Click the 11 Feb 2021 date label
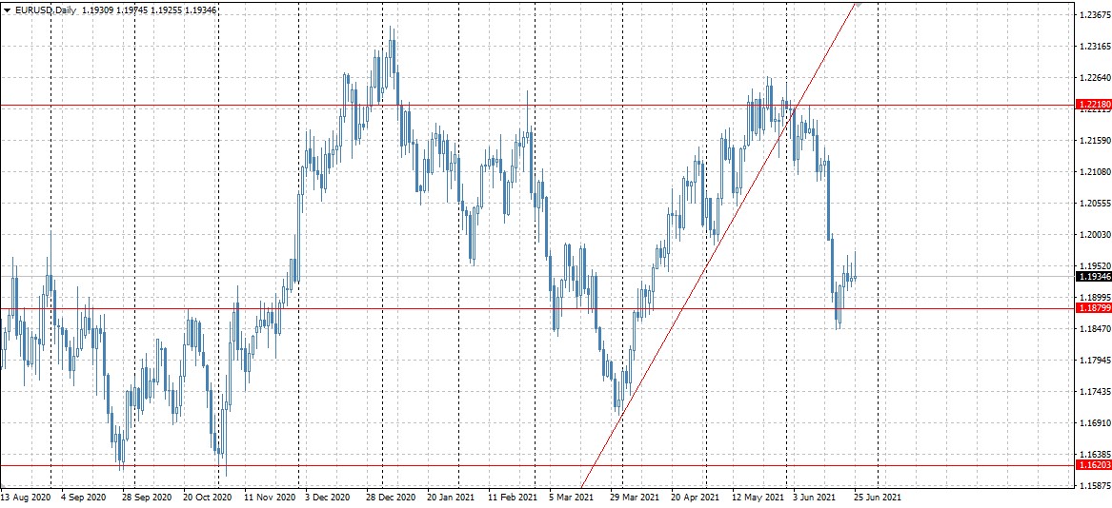The height and width of the screenshot is (508, 1112). click(515, 498)
